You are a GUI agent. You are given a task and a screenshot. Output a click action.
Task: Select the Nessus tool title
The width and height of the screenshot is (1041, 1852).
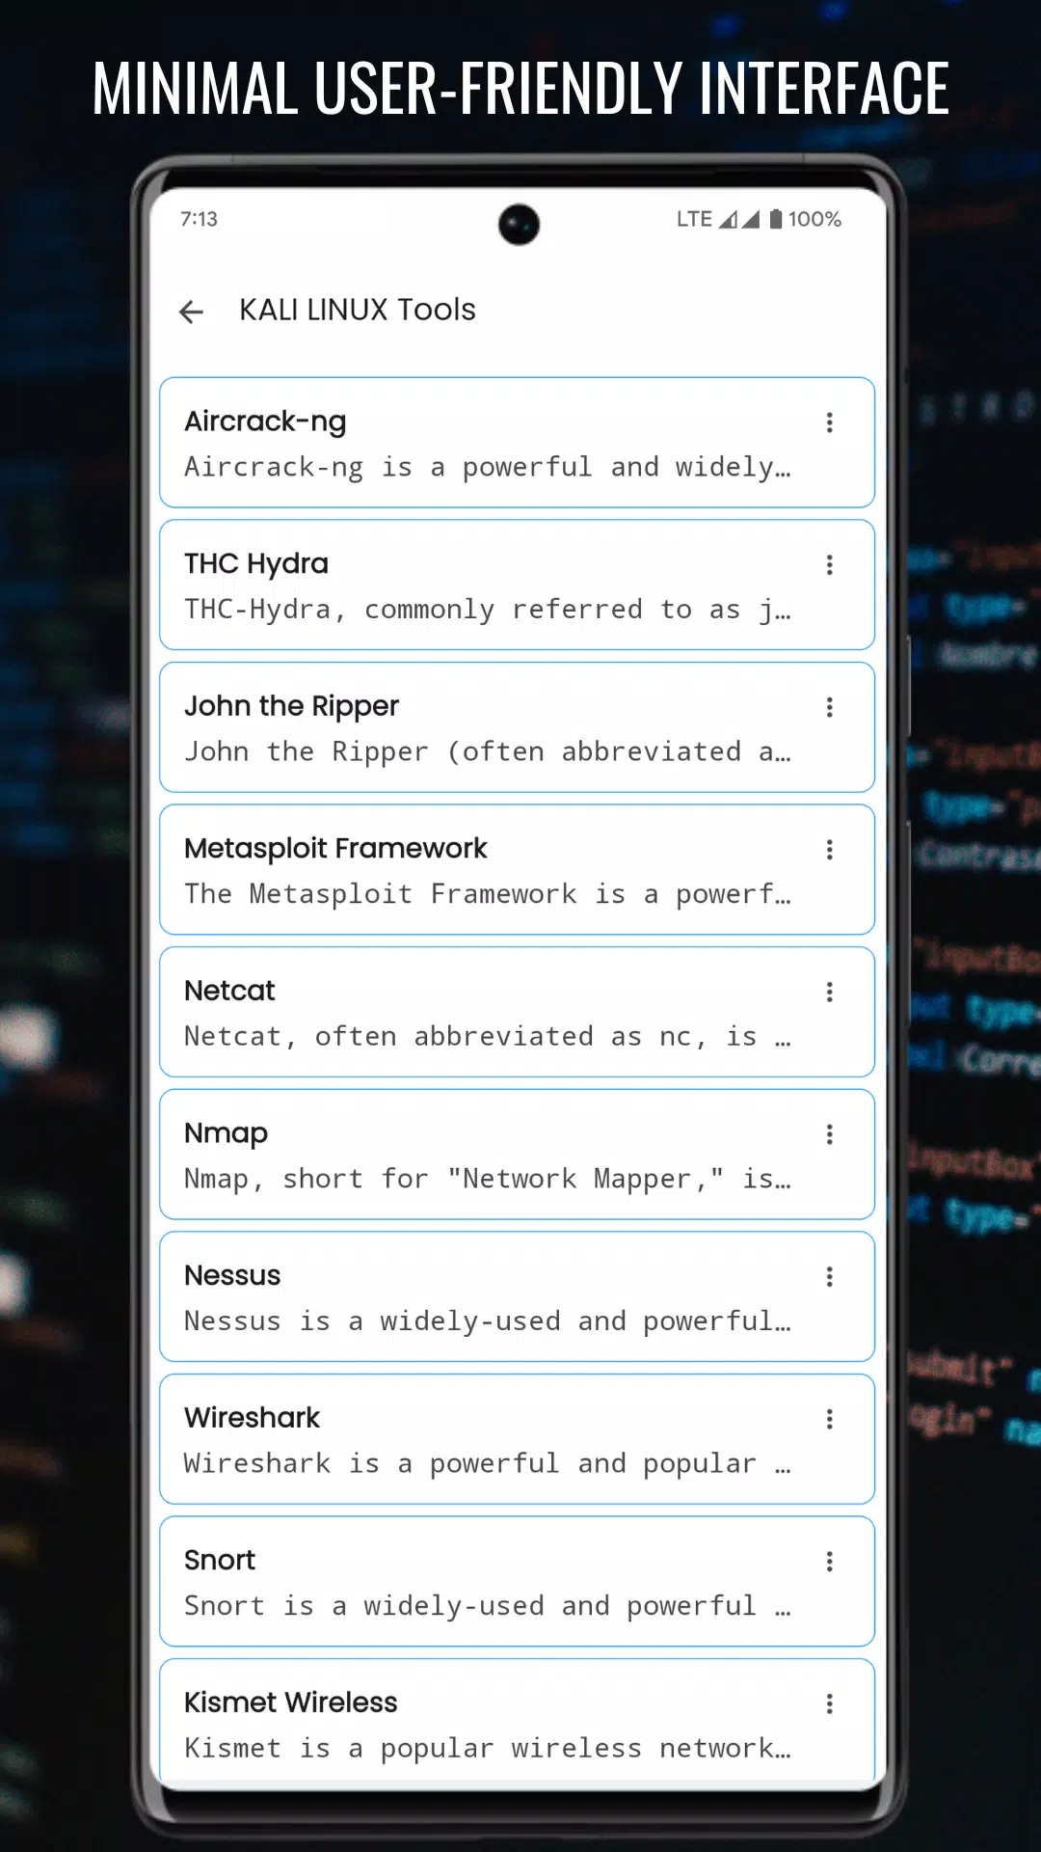232,1275
